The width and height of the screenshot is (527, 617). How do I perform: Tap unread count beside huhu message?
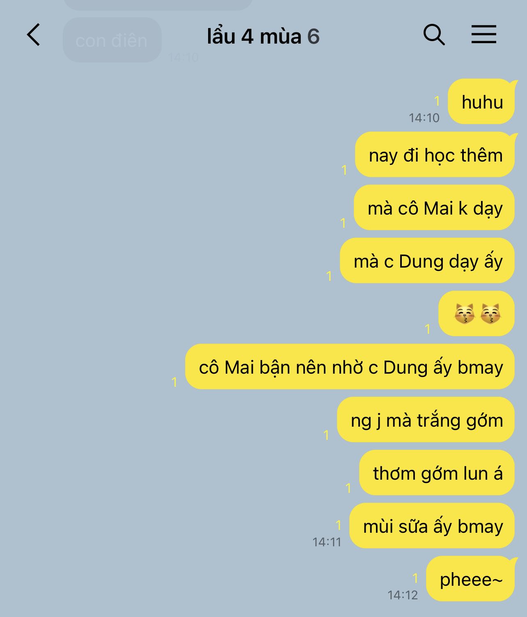coord(437,101)
